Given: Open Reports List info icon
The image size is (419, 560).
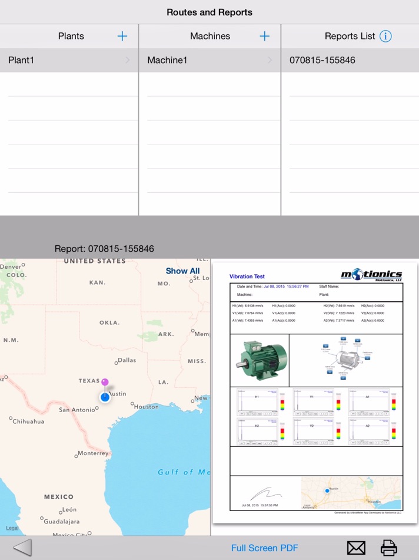Looking at the screenshot, I should click(x=385, y=36).
